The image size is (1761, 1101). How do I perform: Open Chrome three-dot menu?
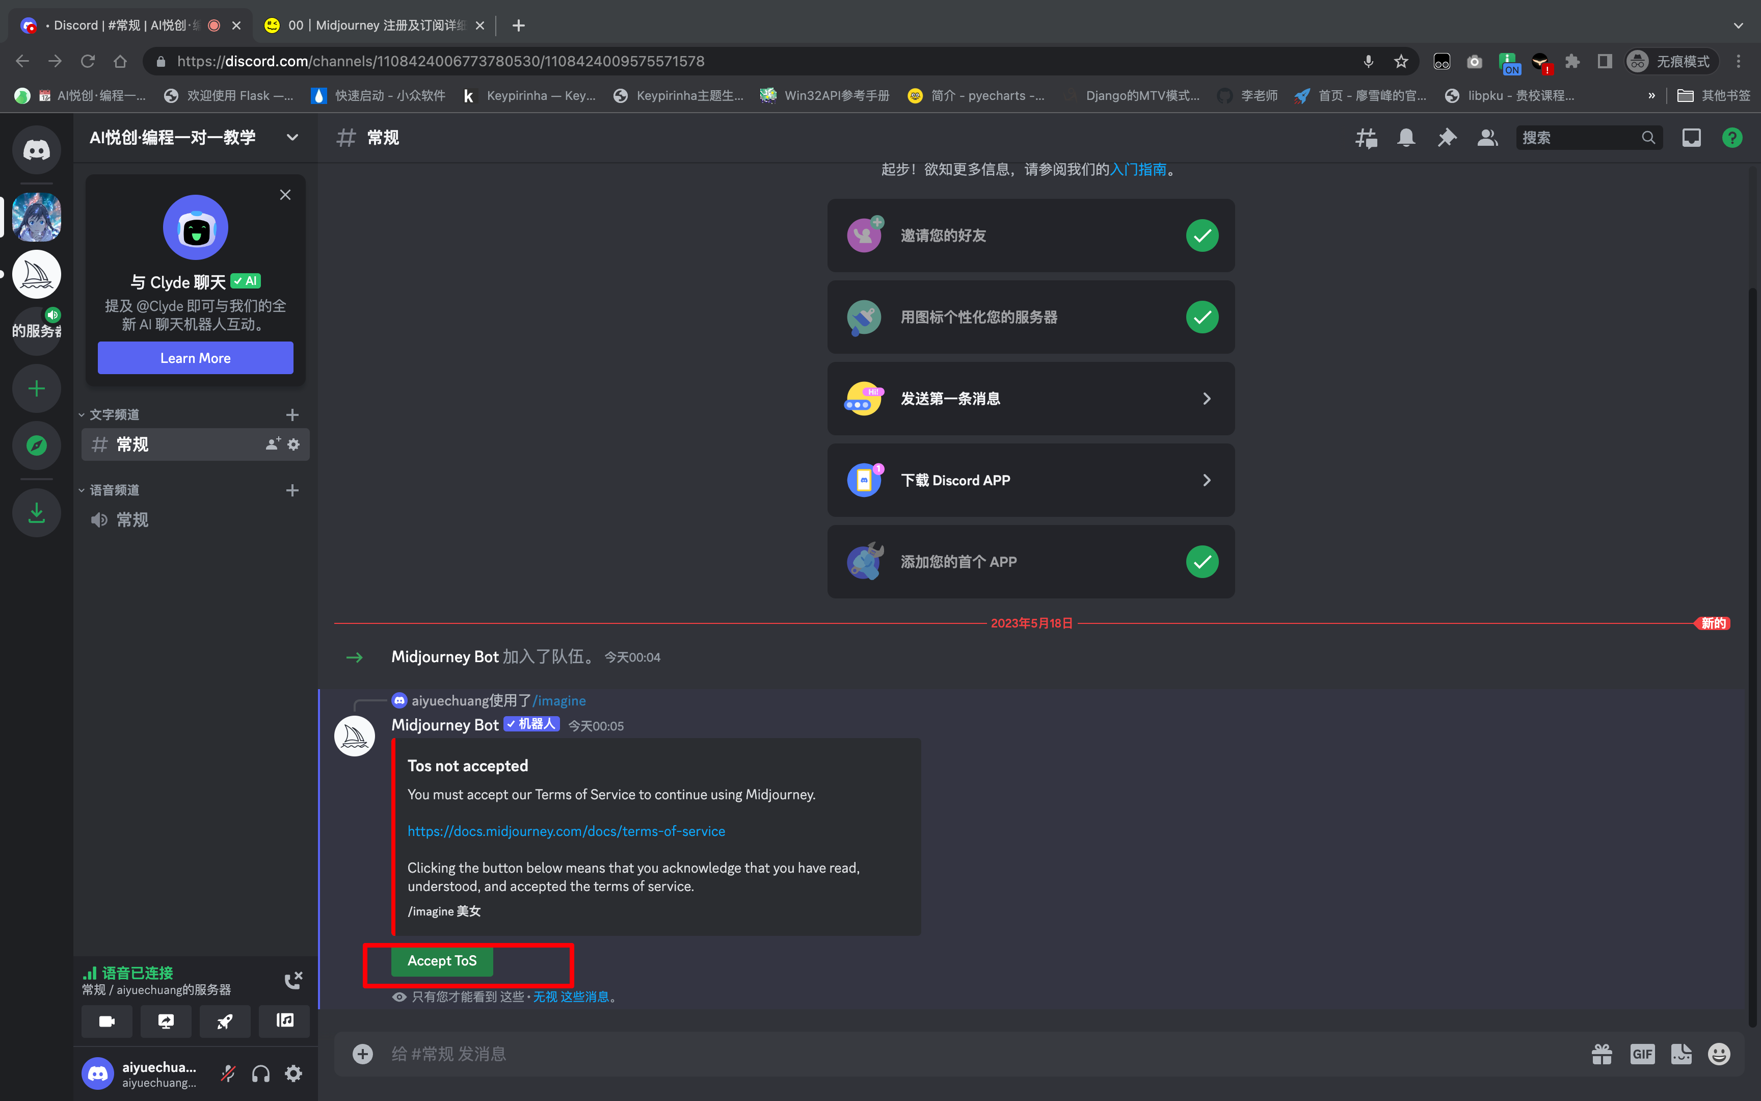pos(1739,61)
